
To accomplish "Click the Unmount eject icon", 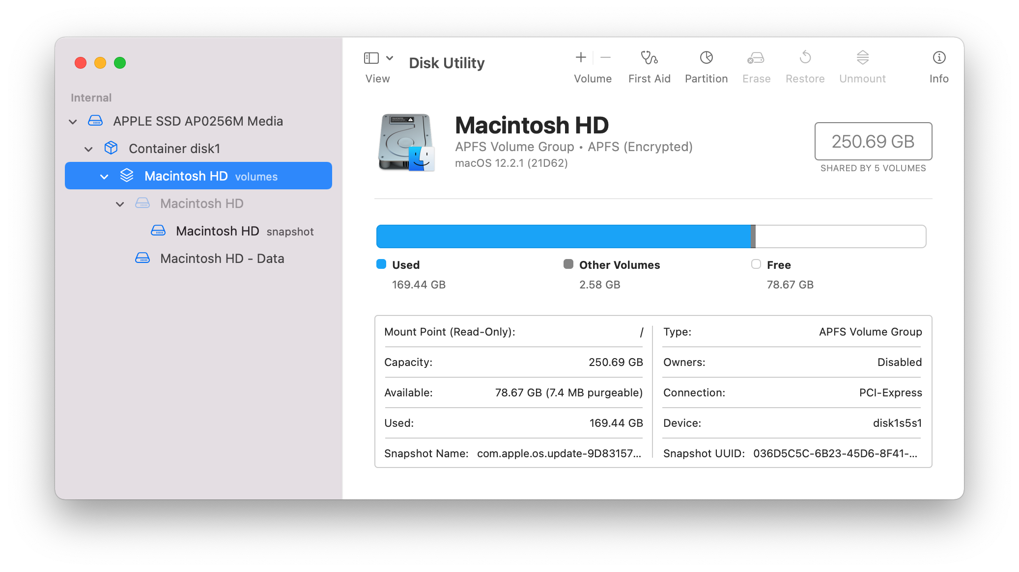I will [x=862, y=58].
